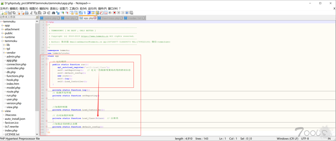The image size is (336, 141).
Task: Select route.php in the workspace tree
Action: click(x=13, y=91)
